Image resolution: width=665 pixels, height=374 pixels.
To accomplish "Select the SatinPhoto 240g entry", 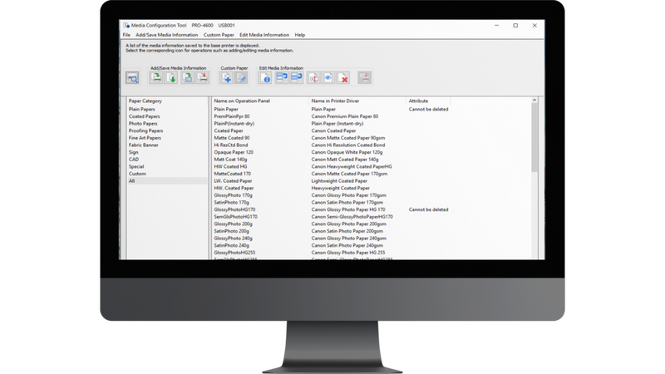I will pos(232,245).
